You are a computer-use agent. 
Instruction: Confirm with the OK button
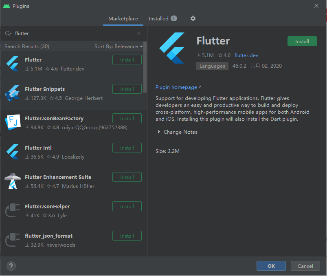(271, 266)
